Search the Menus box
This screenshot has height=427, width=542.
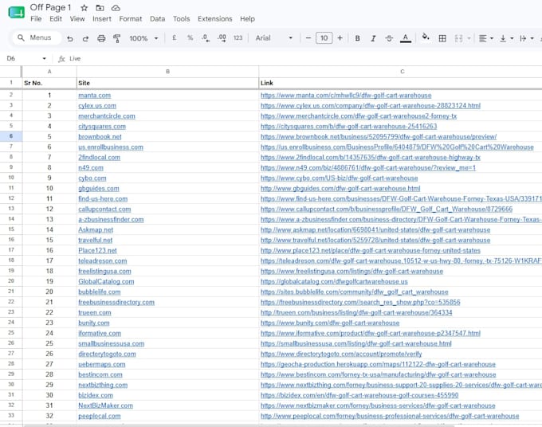[37, 37]
